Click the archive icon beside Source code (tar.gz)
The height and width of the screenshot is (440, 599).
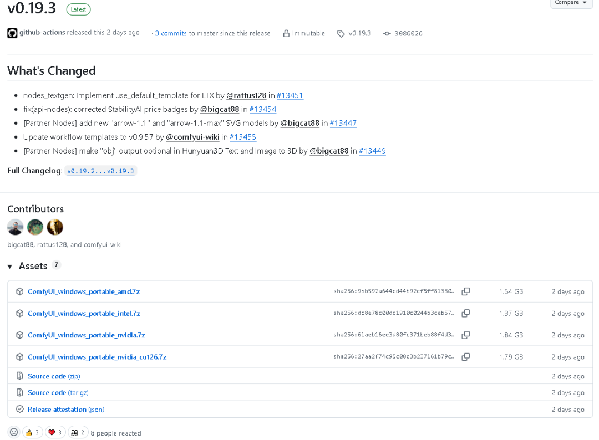click(x=20, y=392)
